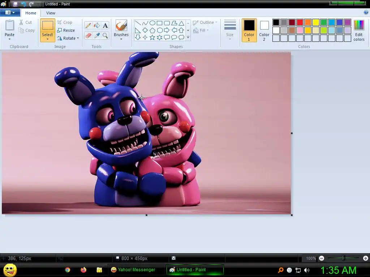Choose the Diamond shape
This screenshot has height=277, width=370.
(145, 30)
